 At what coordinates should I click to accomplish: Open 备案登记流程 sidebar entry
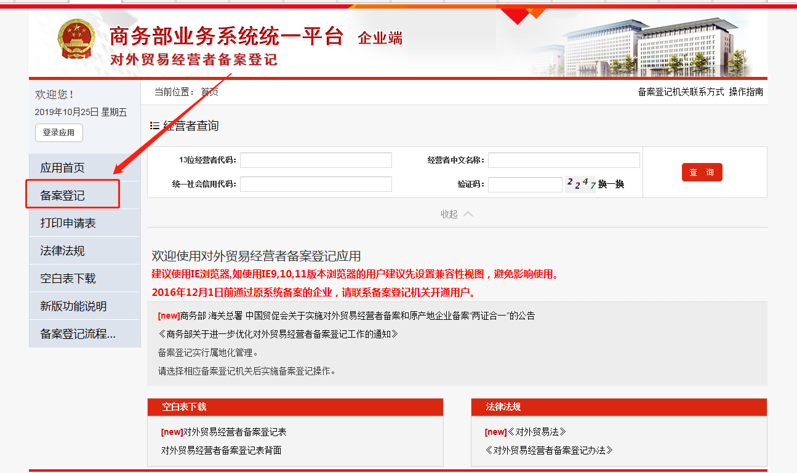(78, 334)
